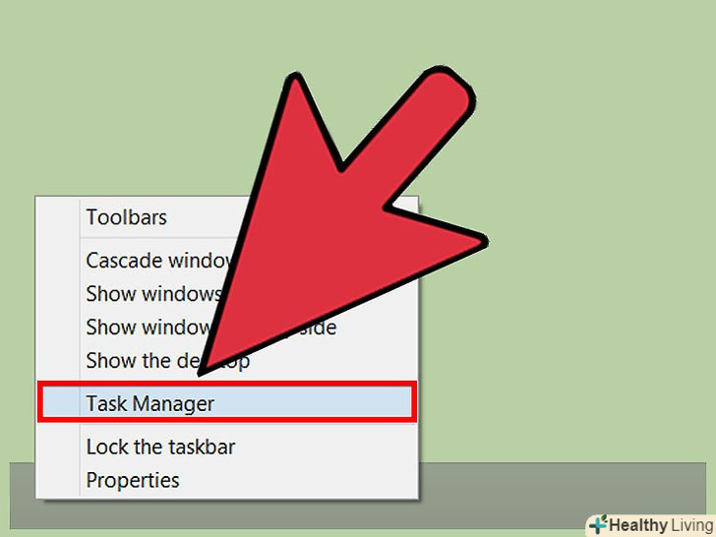Click the icon gutter beside Cascade windows
The image size is (716, 537).
[x=58, y=261]
